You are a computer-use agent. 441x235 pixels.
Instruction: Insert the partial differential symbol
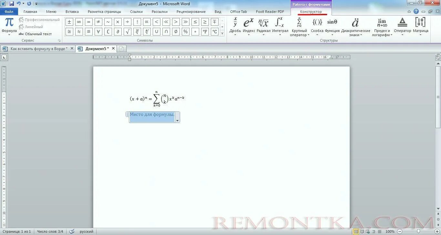tap(118, 32)
